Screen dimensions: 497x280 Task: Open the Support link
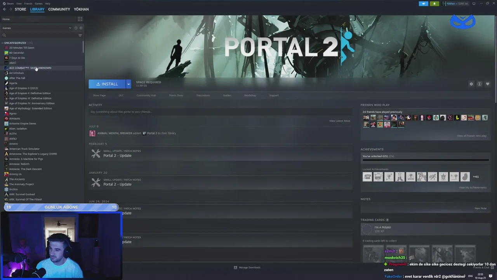pyautogui.click(x=274, y=95)
